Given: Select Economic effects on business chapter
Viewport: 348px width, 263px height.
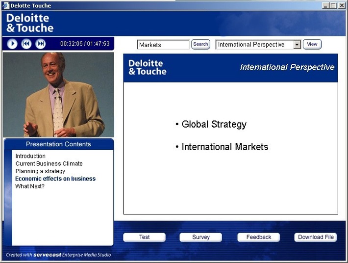Looking at the screenshot, I should tap(55, 179).
